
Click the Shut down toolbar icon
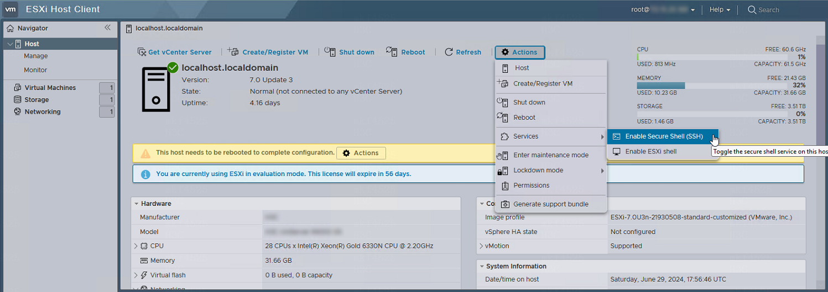pos(330,51)
